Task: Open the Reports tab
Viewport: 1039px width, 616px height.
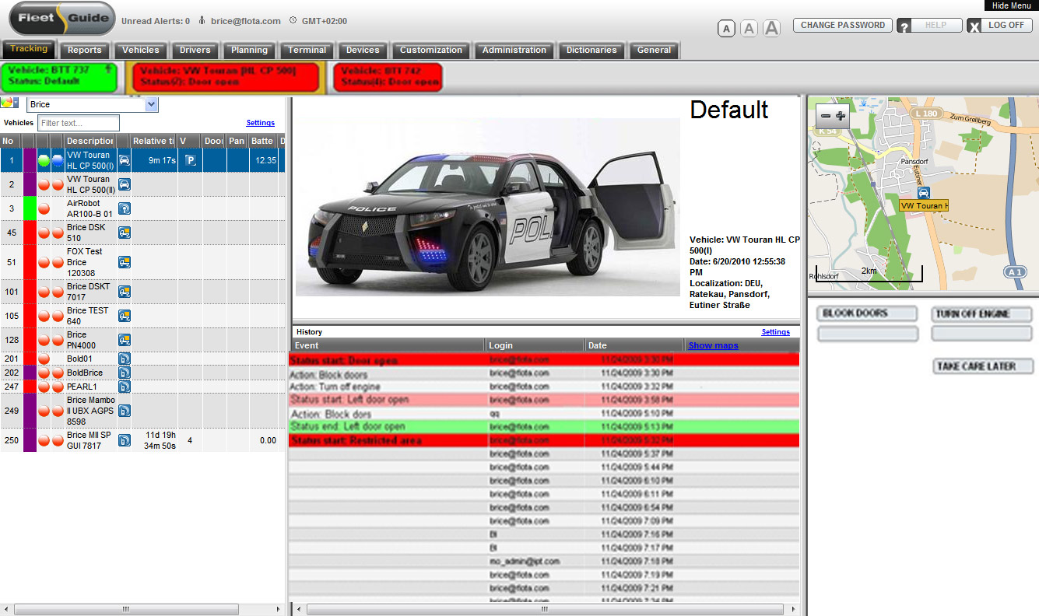Action: 85,50
